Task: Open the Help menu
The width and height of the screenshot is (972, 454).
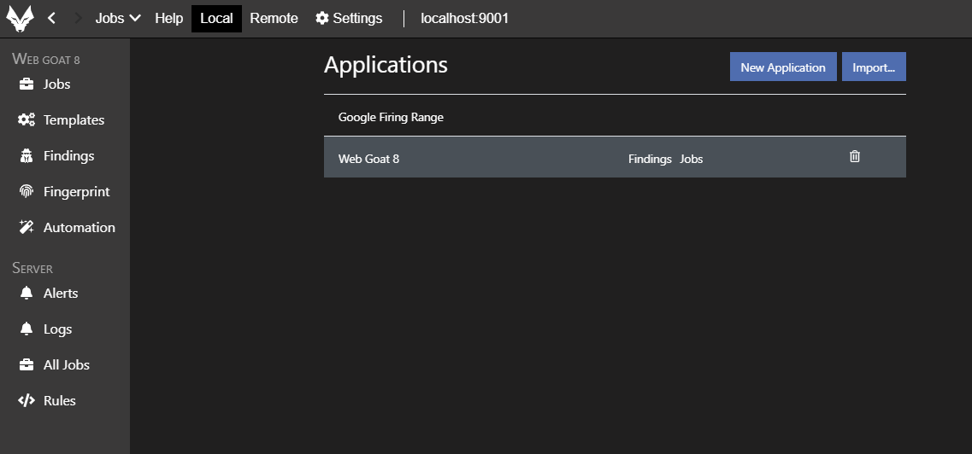Action: point(168,19)
